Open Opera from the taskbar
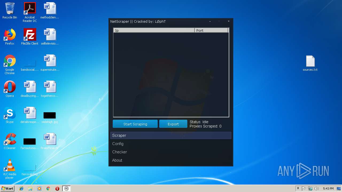 pyautogui.click(x=57, y=189)
